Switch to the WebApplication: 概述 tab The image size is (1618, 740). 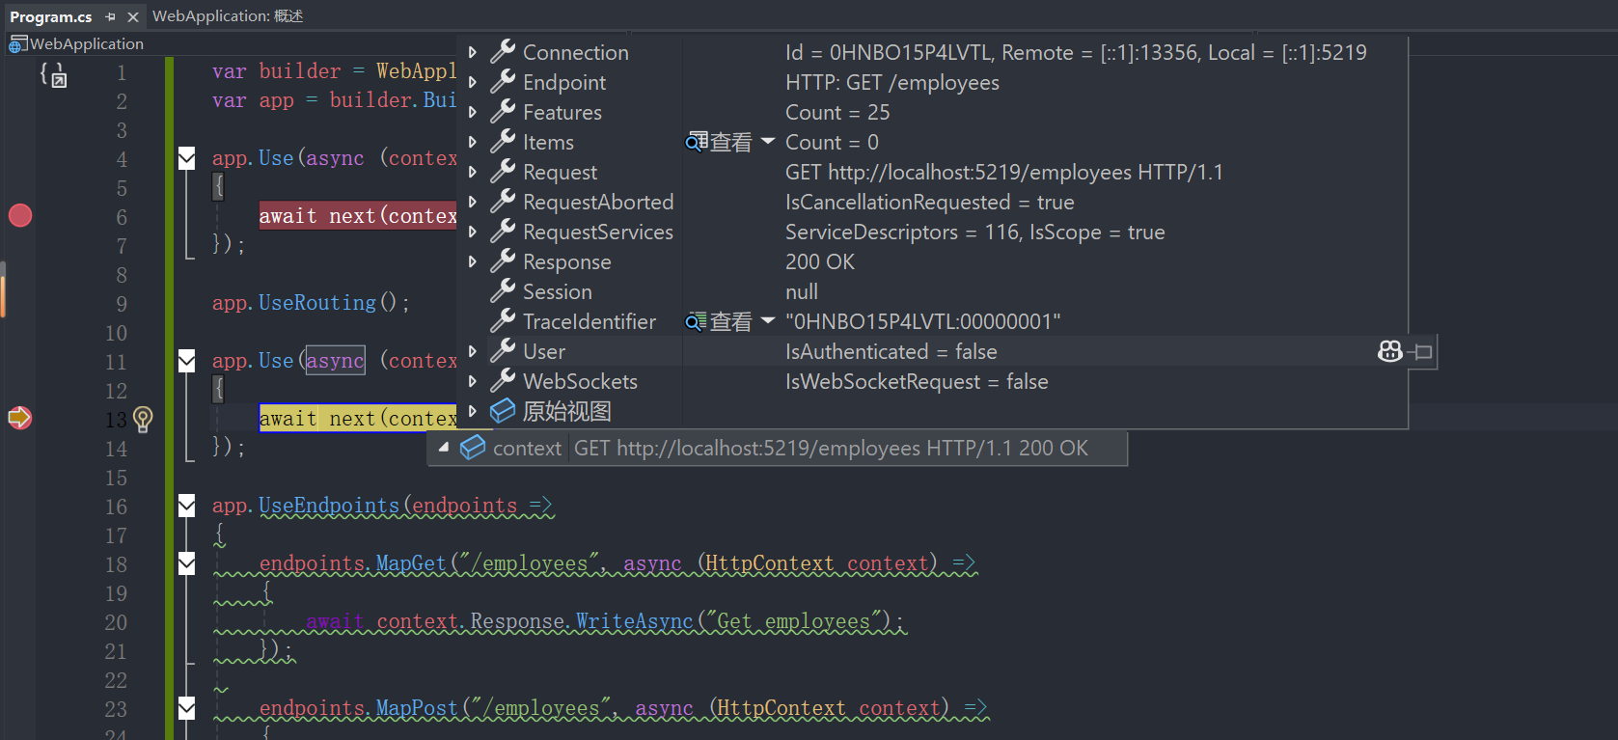point(228,16)
